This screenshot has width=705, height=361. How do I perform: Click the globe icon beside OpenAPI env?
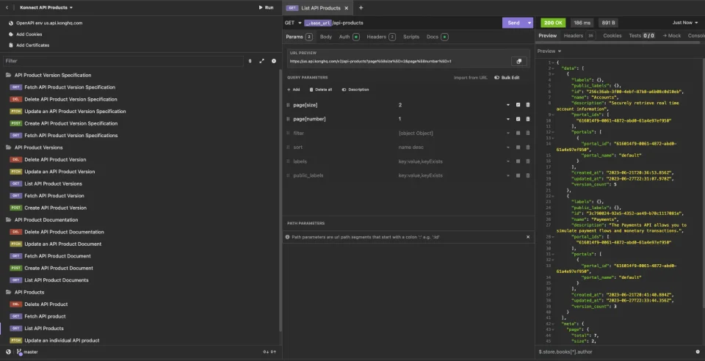tap(11, 23)
